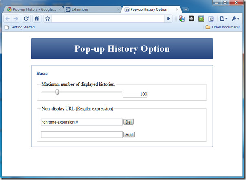
Task: Click the Add button for the URL pattern
Action: 129,134
